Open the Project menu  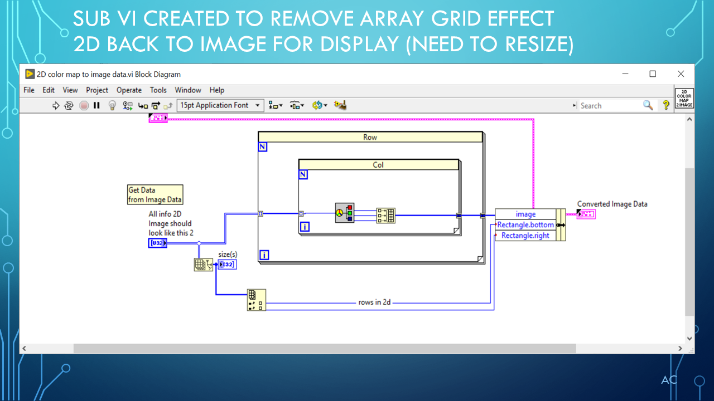[97, 90]
